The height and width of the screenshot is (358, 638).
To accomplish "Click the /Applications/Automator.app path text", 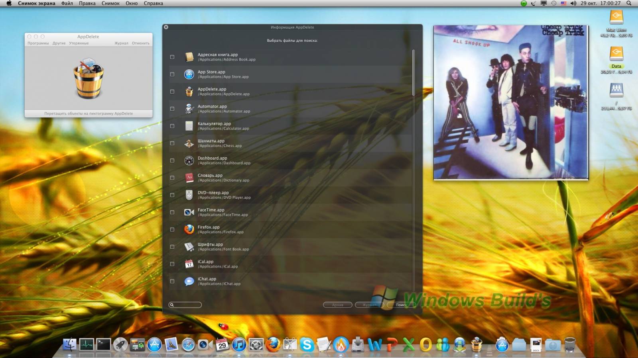I will [224, 111].
